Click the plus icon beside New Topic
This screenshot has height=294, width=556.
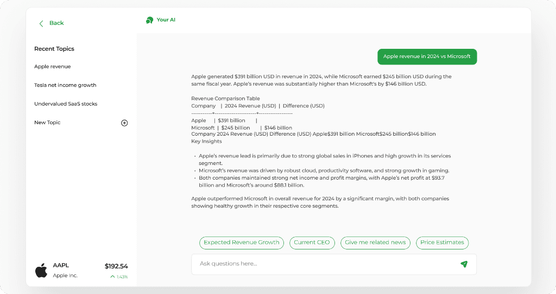(x=124, y=123)
